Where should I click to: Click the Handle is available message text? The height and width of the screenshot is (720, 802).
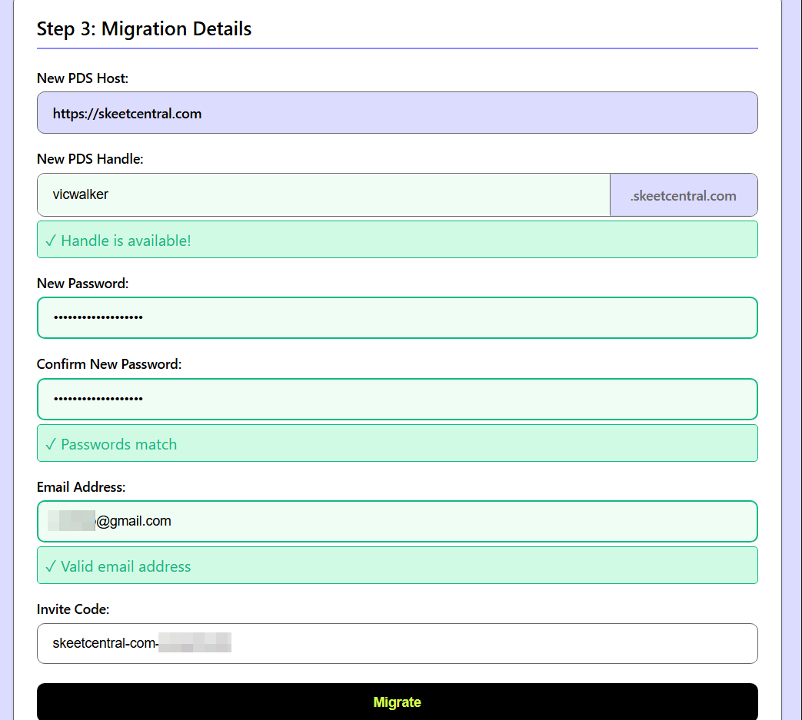click(x=126, y=241)
